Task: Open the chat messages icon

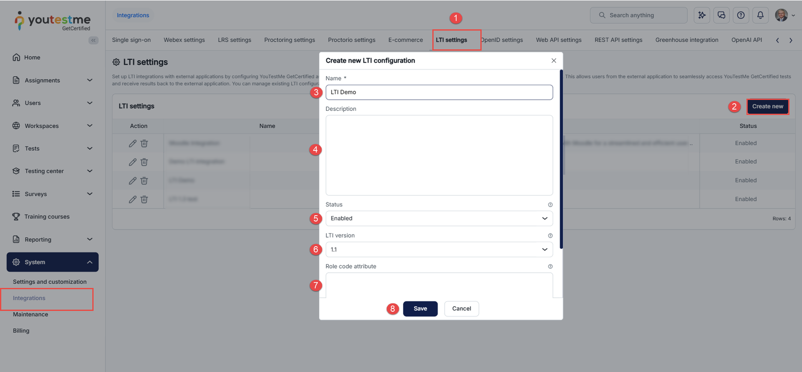Action: pos(721,15)
